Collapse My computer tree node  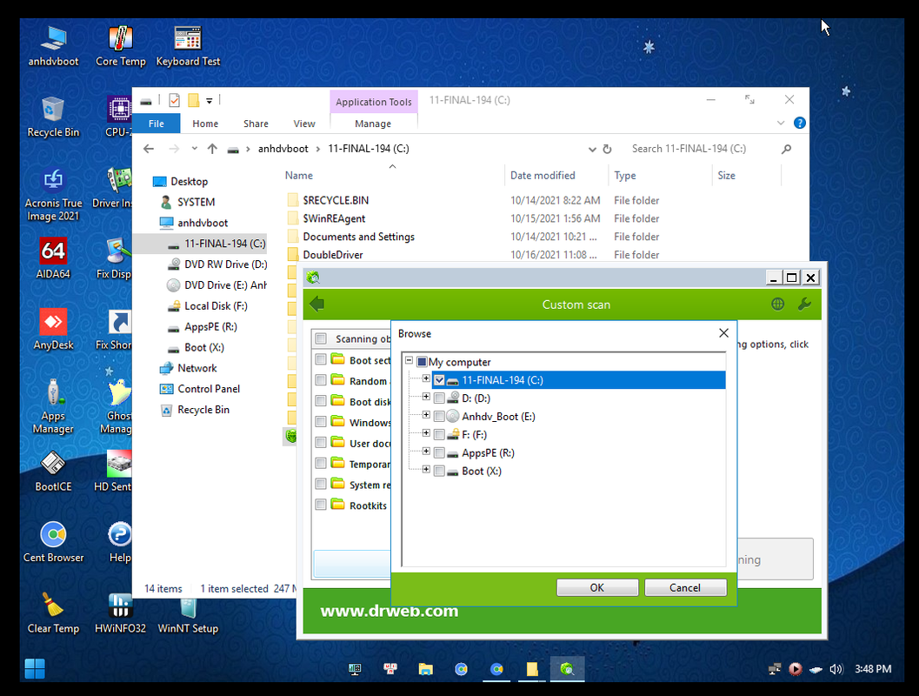click(410, 360)
